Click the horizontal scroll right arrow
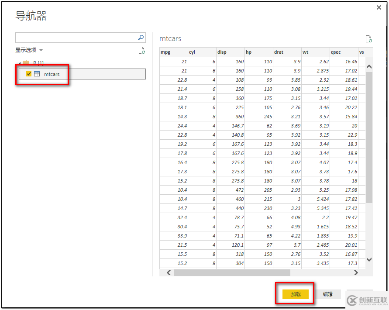Image resolution: width=389 pixels, height=310 pixels. 356,272
